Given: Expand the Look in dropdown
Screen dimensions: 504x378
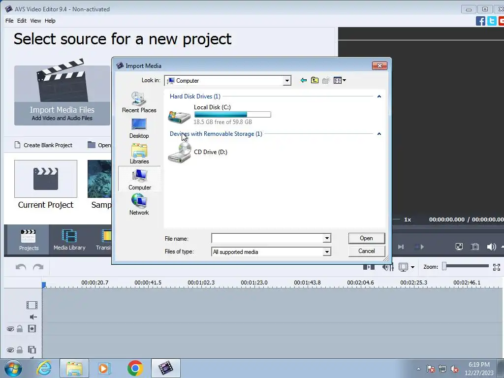Looking at the screenshot, I should pyautogui.click(x=287, y=81).
